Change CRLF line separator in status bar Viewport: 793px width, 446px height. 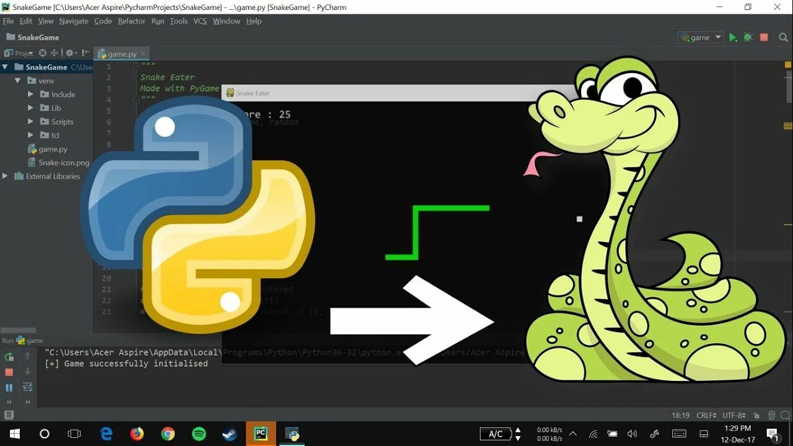(x=706, y=416)
